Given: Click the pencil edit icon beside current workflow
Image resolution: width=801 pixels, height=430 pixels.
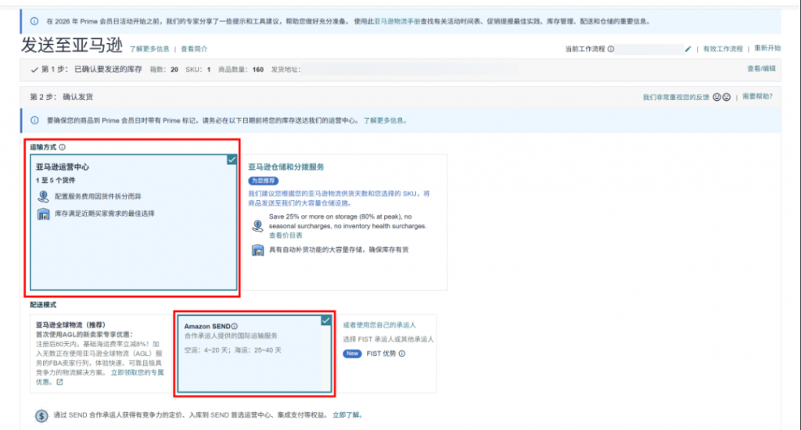Looking at the screenshot, I should point(688,49).
